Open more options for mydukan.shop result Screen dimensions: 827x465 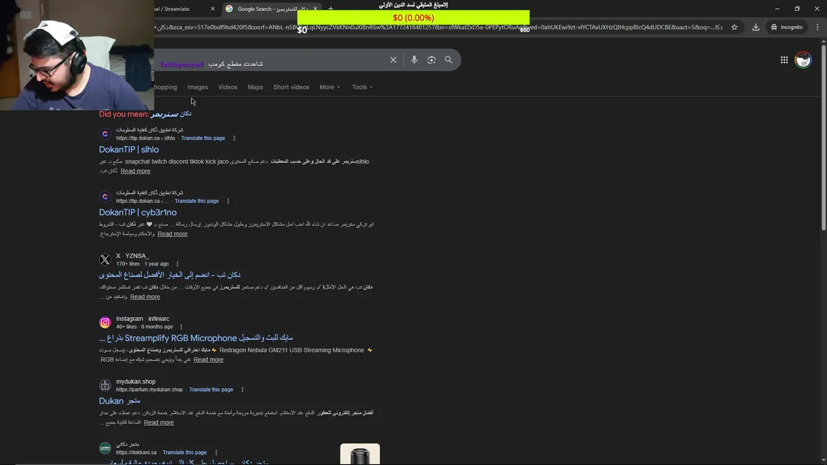pyautogui.click(x=242, y=390)
